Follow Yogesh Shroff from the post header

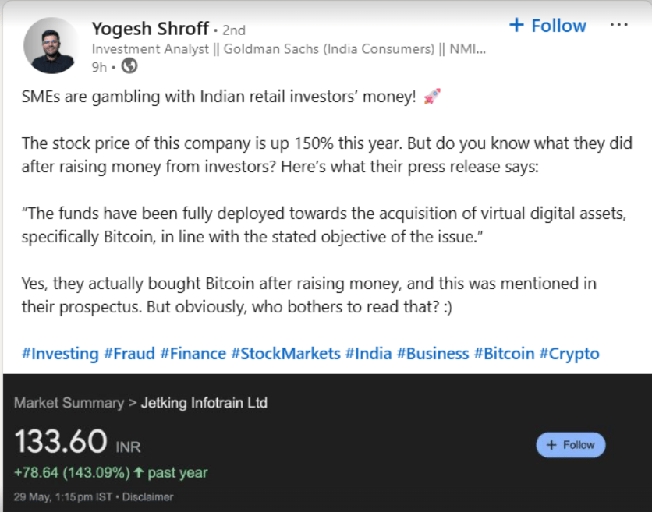547,26
